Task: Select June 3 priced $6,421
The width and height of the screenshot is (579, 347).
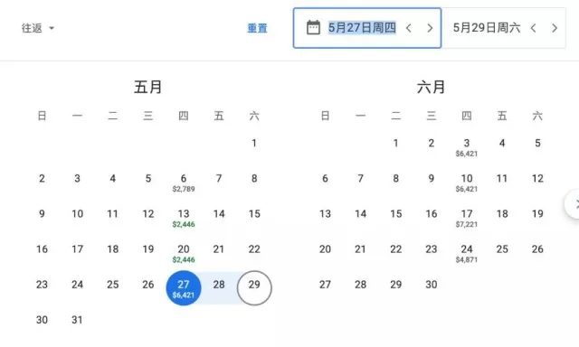Action: click(x=467, y=147)
